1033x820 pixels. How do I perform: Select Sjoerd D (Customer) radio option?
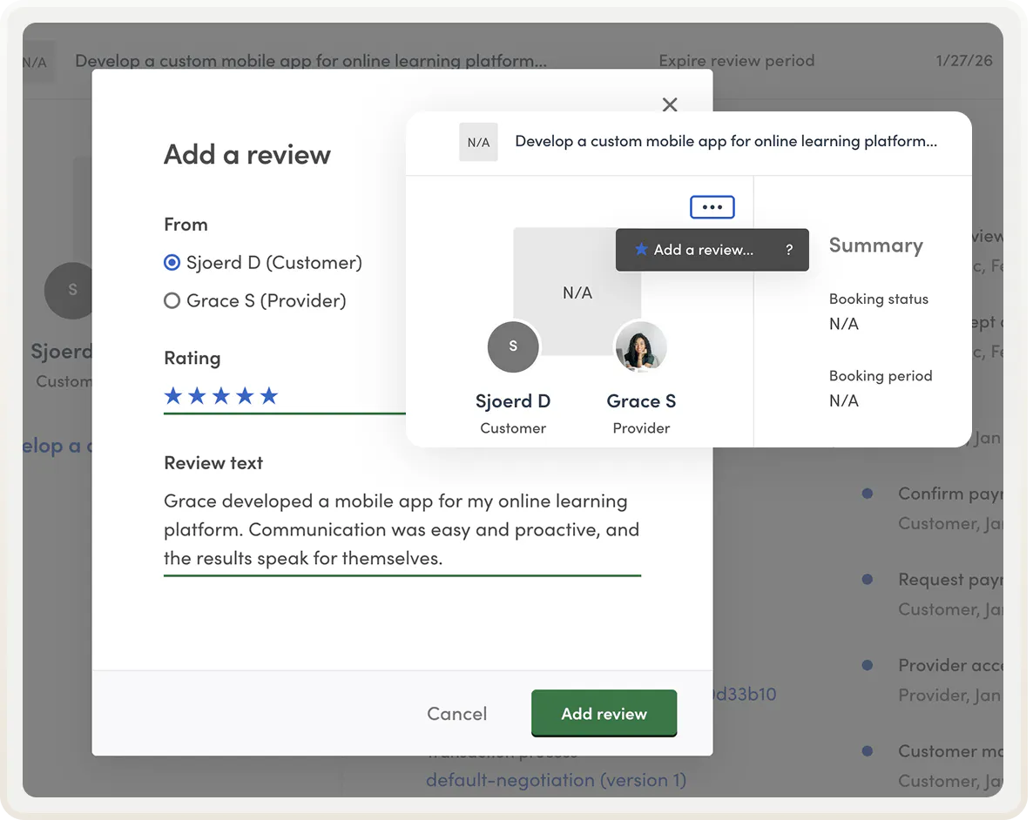tap(172, 263)
